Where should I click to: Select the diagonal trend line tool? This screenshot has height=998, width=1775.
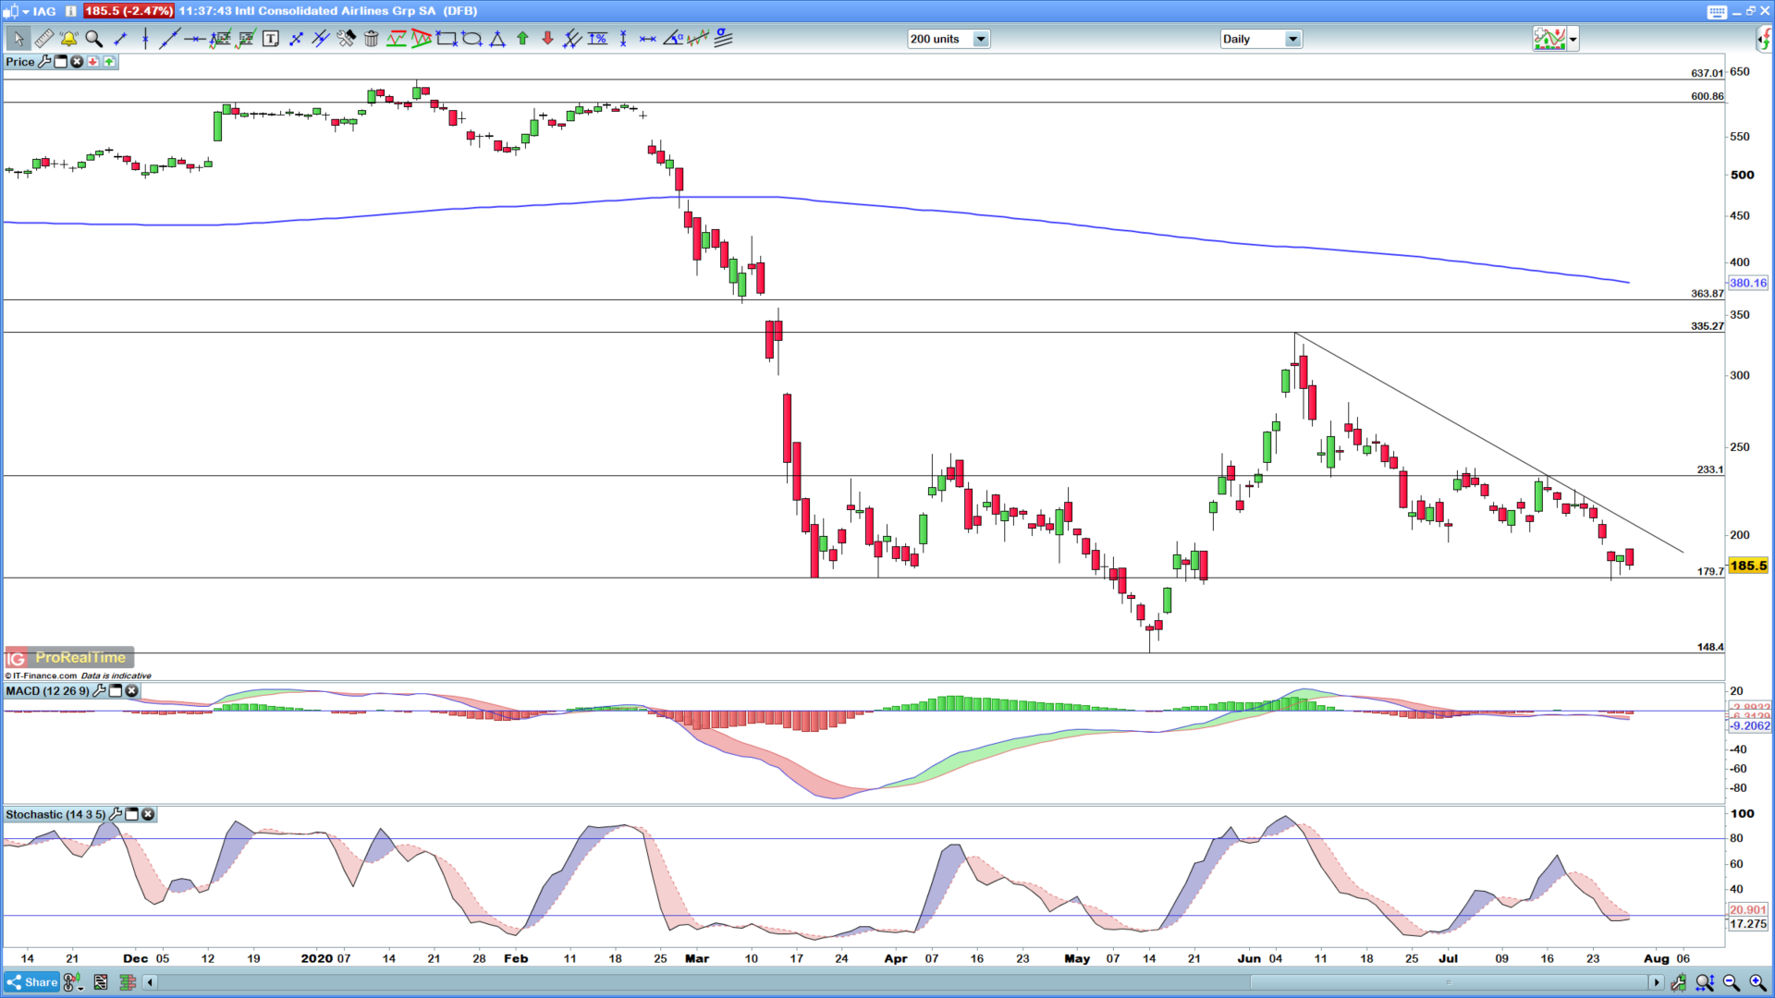170,39
